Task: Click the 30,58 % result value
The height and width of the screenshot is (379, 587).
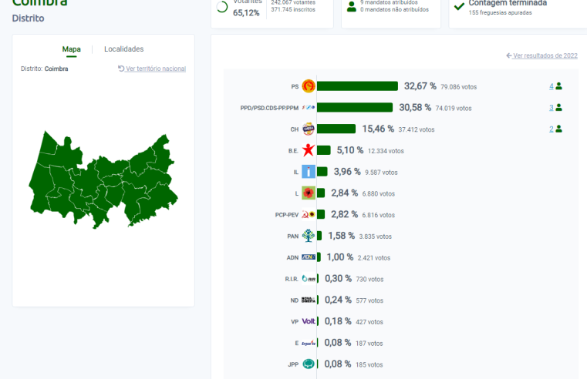Action: coord(415,108)
